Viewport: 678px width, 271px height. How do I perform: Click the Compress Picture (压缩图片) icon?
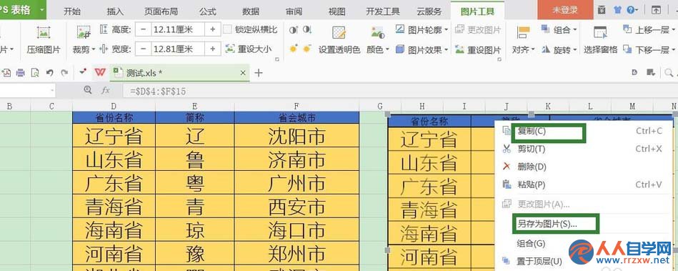(x=44, y=32)
